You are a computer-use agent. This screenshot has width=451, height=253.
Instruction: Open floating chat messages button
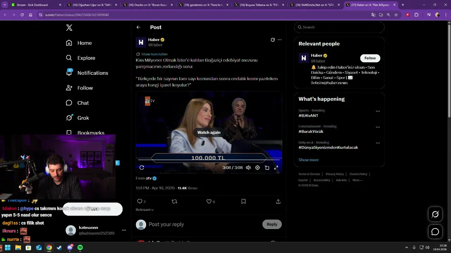coord(435,232)
